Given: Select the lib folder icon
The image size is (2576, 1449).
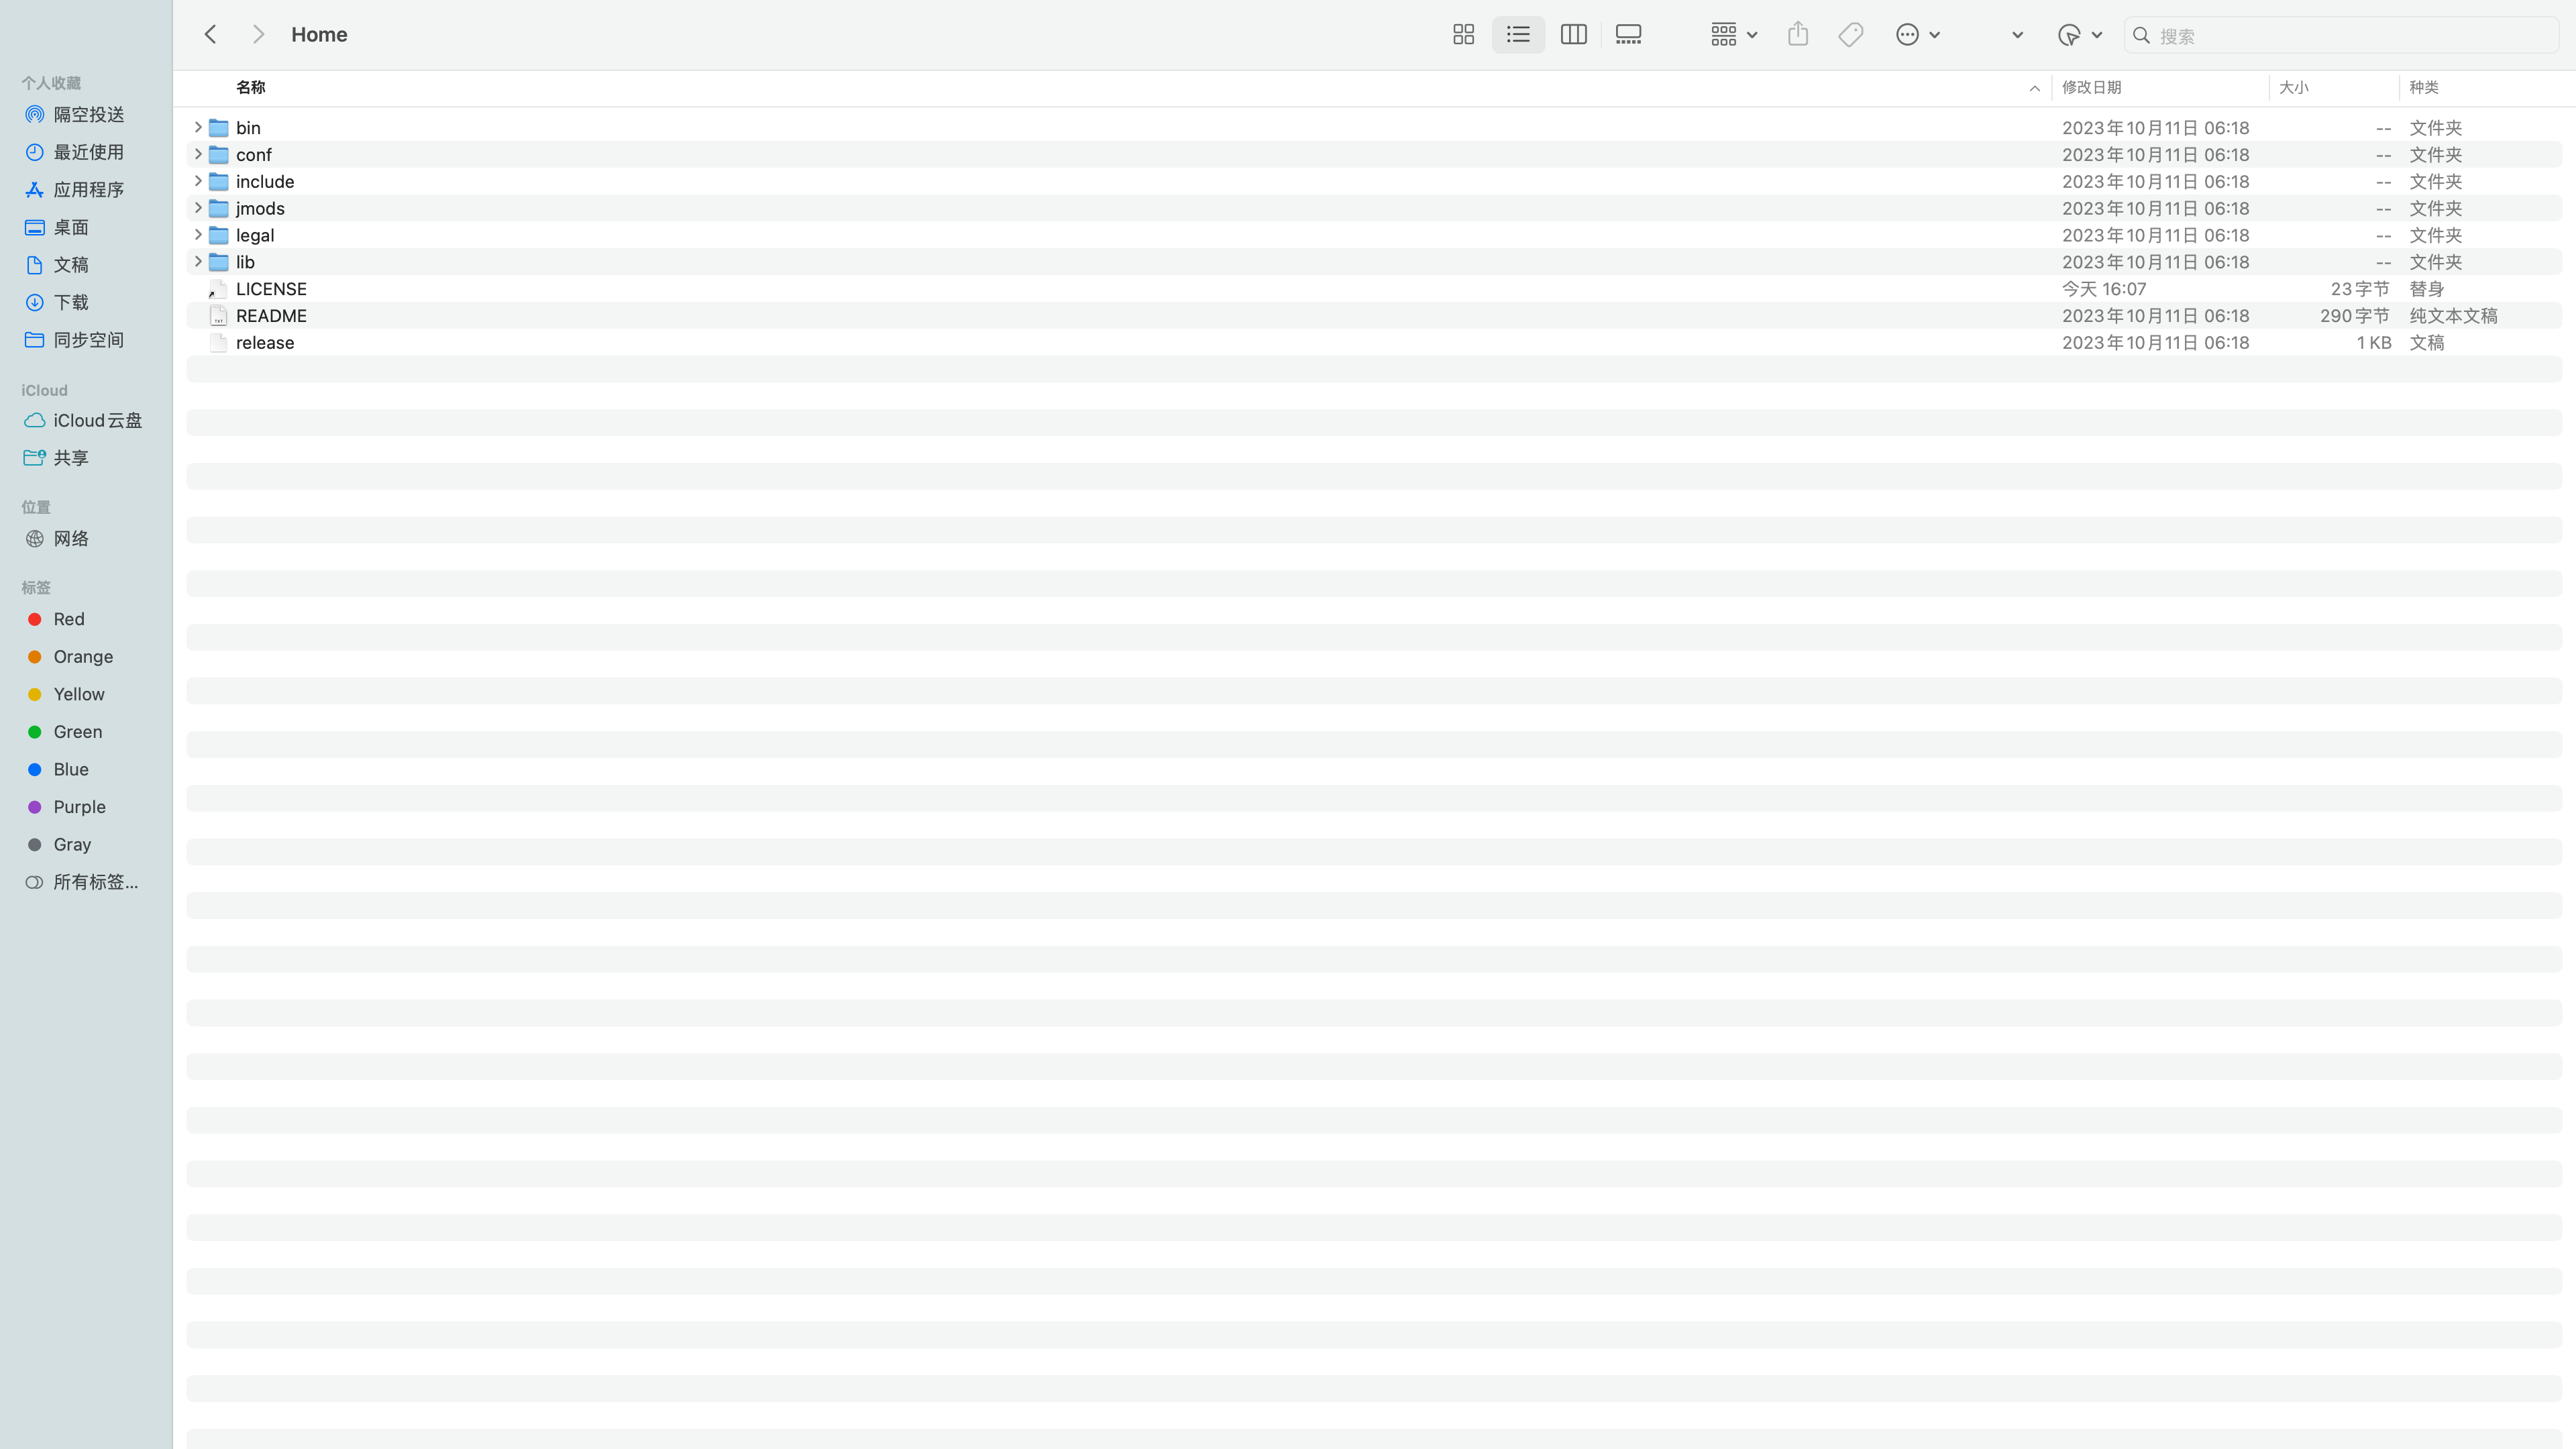Looking at the screenshot, I should tap(219, 262).
